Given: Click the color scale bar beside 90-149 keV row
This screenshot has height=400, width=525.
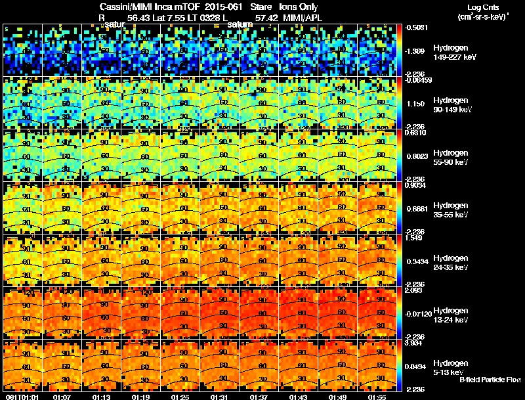Looking at the screenshot, I should point(399,103).
